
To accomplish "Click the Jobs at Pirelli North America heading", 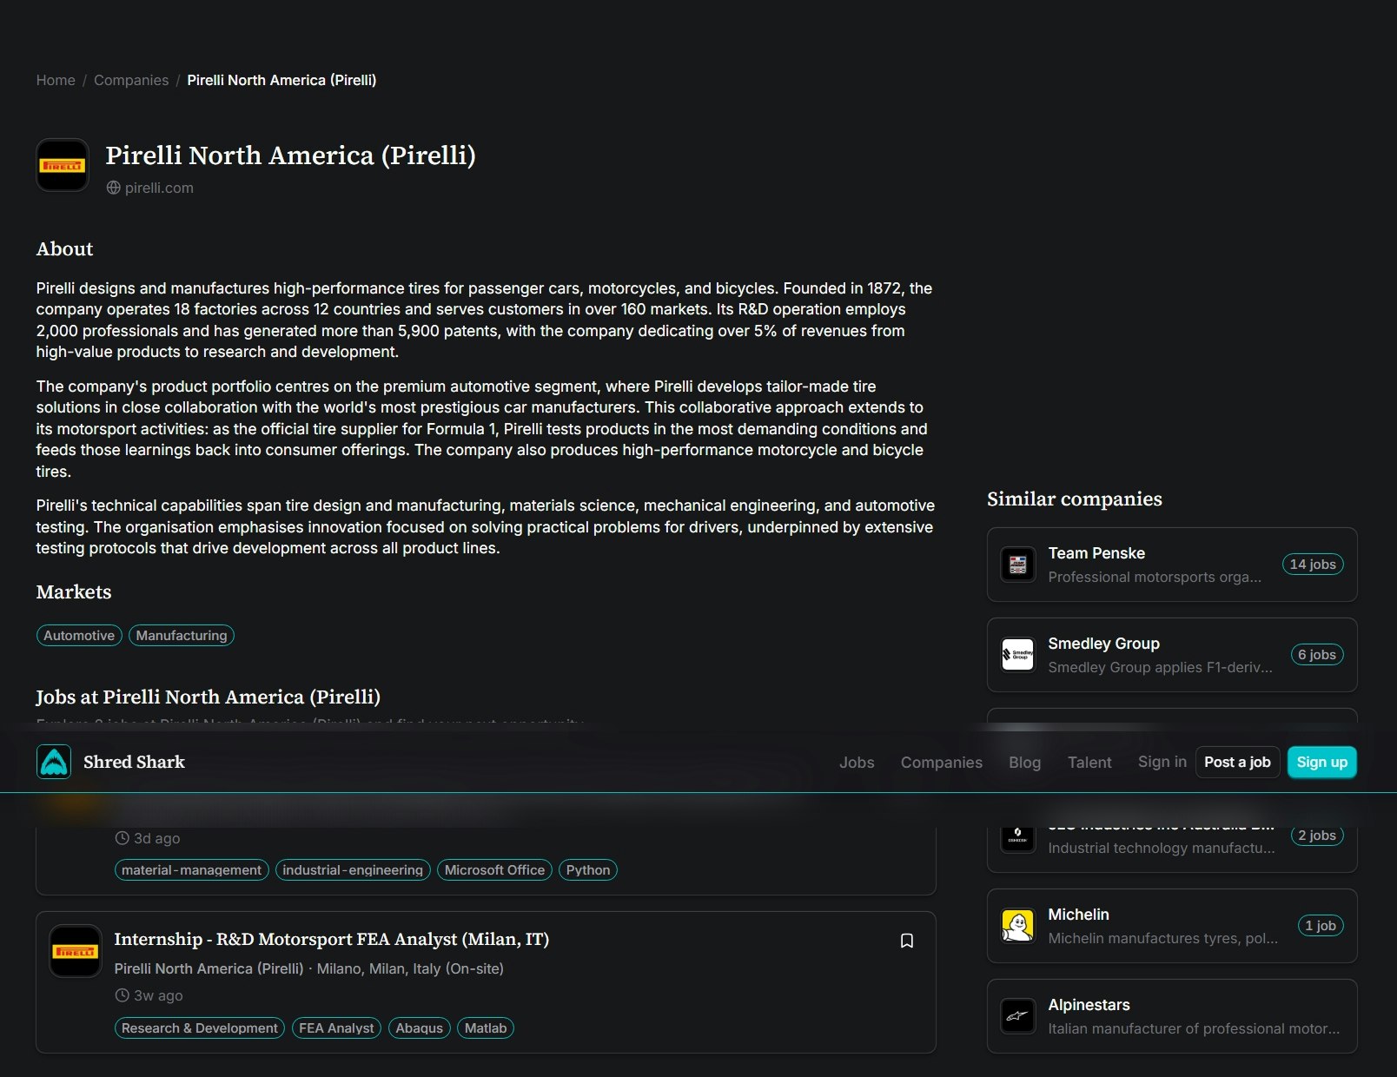I will 209,697.
